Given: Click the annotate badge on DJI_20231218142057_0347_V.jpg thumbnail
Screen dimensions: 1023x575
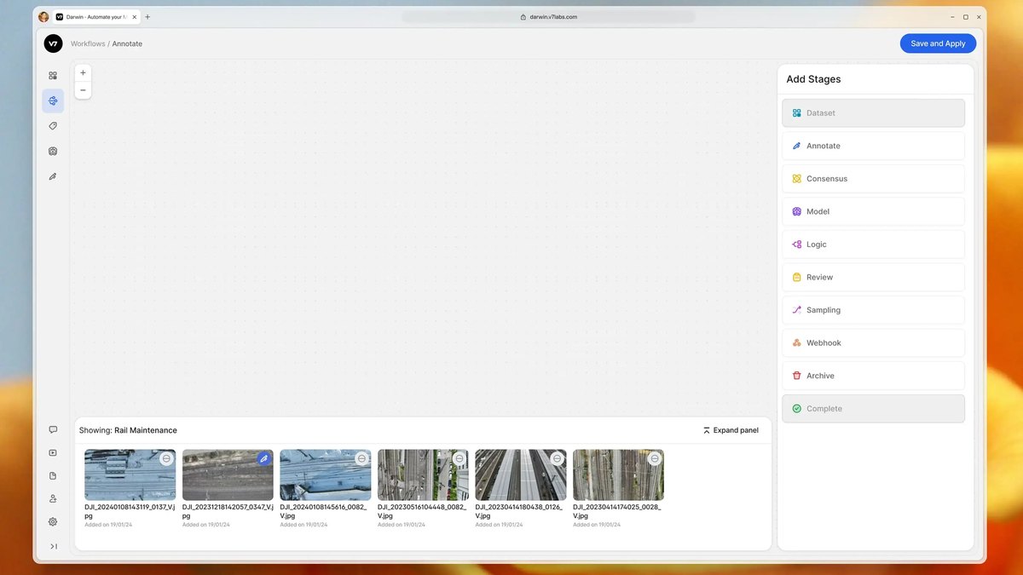Looking at the screenshot, I should pyautogui.click(x=264, y=458).
